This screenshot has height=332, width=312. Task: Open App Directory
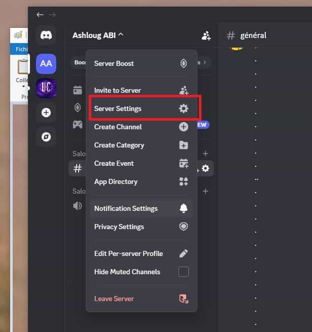click(x=142, y=181)
